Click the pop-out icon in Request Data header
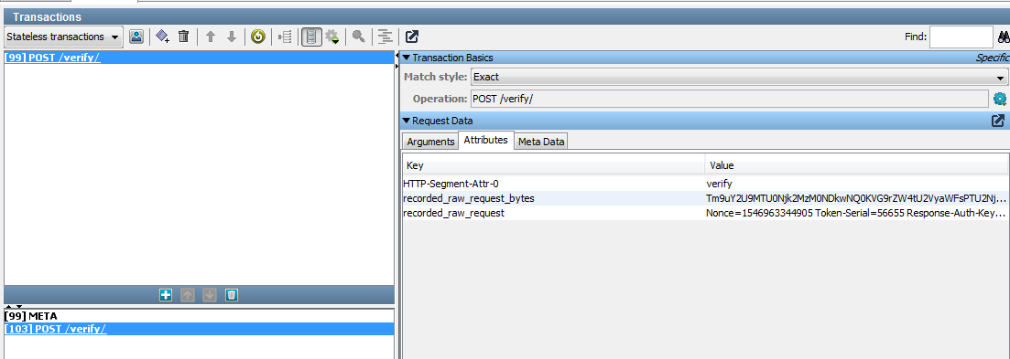Screen dimensions: 1010x359 998,120
